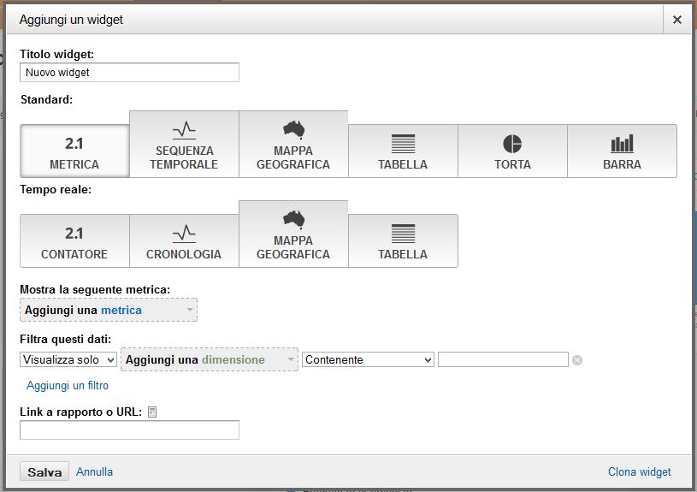Click the Clona widget link

(639, 471)
